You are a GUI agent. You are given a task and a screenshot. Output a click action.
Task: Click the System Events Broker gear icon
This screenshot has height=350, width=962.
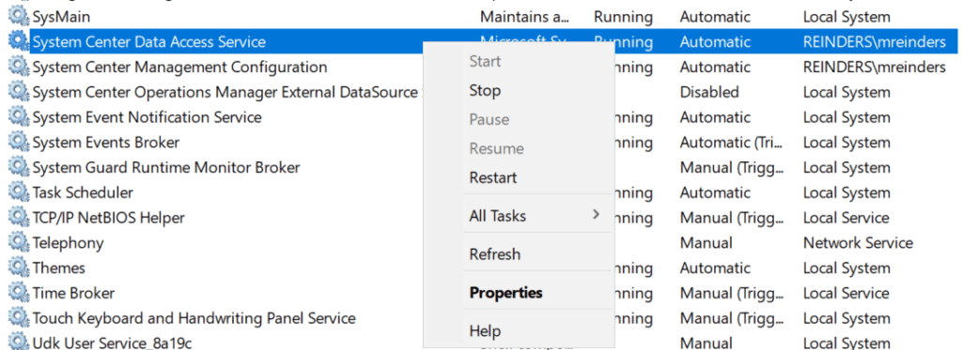pos(19,143)
